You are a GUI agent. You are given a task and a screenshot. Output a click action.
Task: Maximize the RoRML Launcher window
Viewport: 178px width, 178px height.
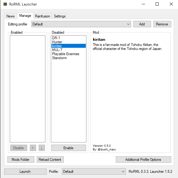coord(157,4)
